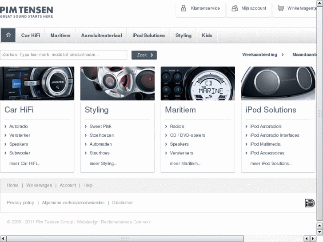Viewport: 323px width, 242px height.
Task: Click the Zoek search button
Action: pyautogui.click(x=144, y=55)
